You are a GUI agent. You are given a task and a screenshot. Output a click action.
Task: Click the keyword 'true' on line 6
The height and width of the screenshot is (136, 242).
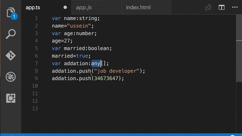tap(82, 56)
